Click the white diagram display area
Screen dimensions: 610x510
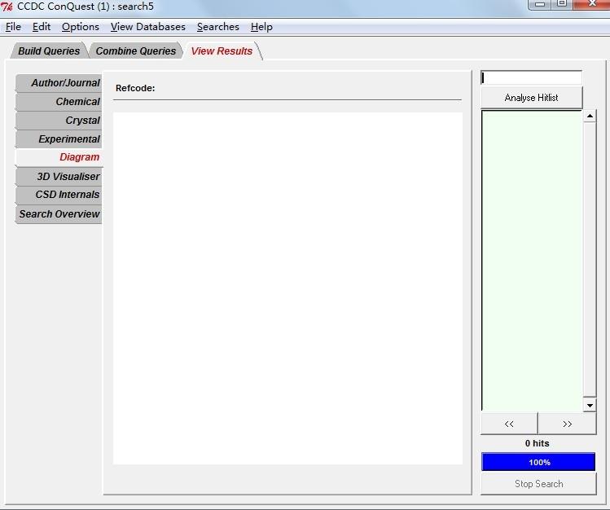click(x=287, y=288)
